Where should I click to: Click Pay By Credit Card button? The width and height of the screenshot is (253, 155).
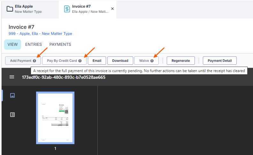(x=64, y=61)
